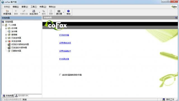
Task: Select 已删除传真 label in the tree
Action: coord(16,51)
